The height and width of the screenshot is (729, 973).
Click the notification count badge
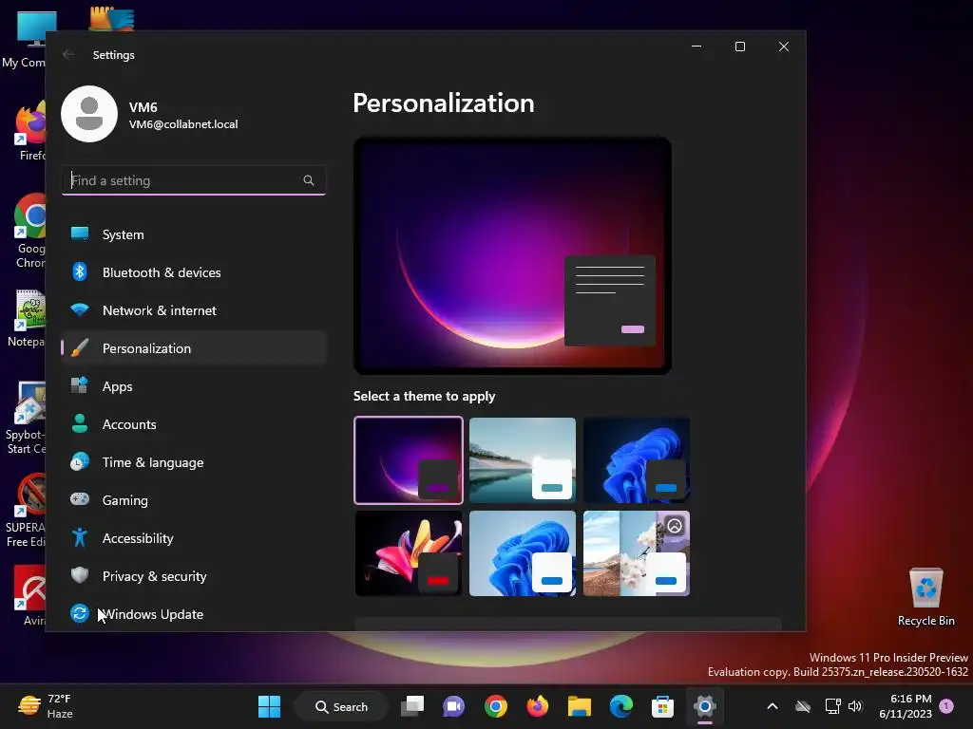click(x=946, y=705)
